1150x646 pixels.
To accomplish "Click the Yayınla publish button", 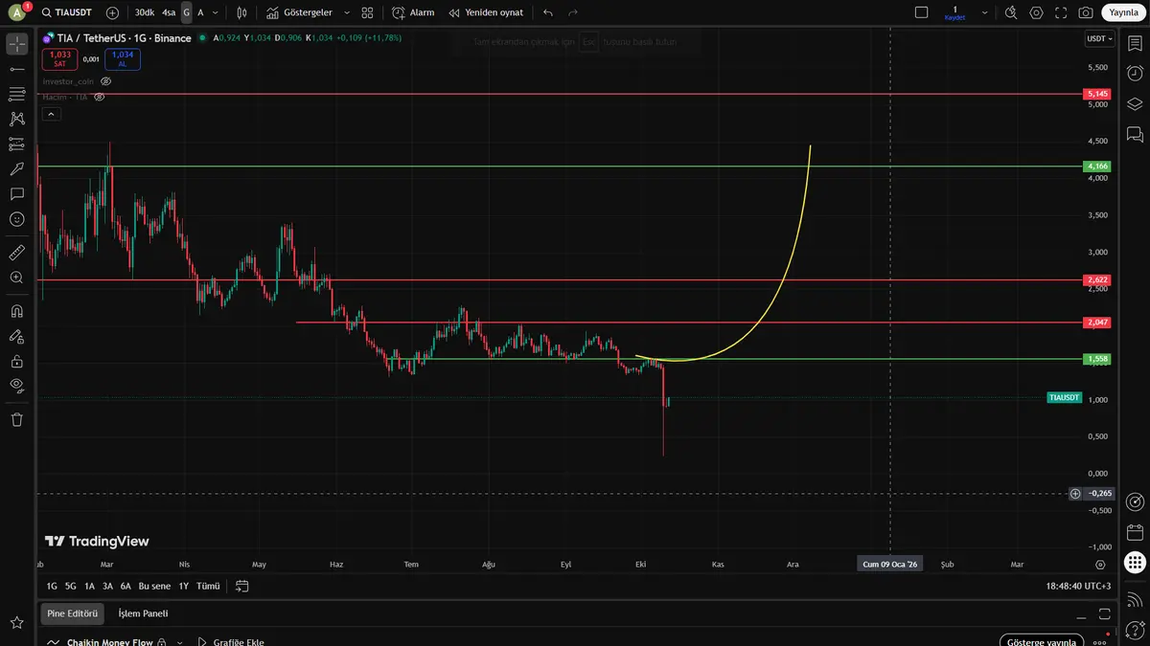I will click(1123, 12).
